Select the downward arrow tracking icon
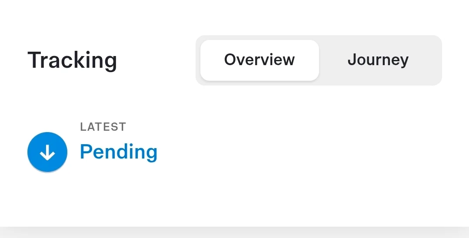Viewport: 469px width, 238px height. pos(47,152)
